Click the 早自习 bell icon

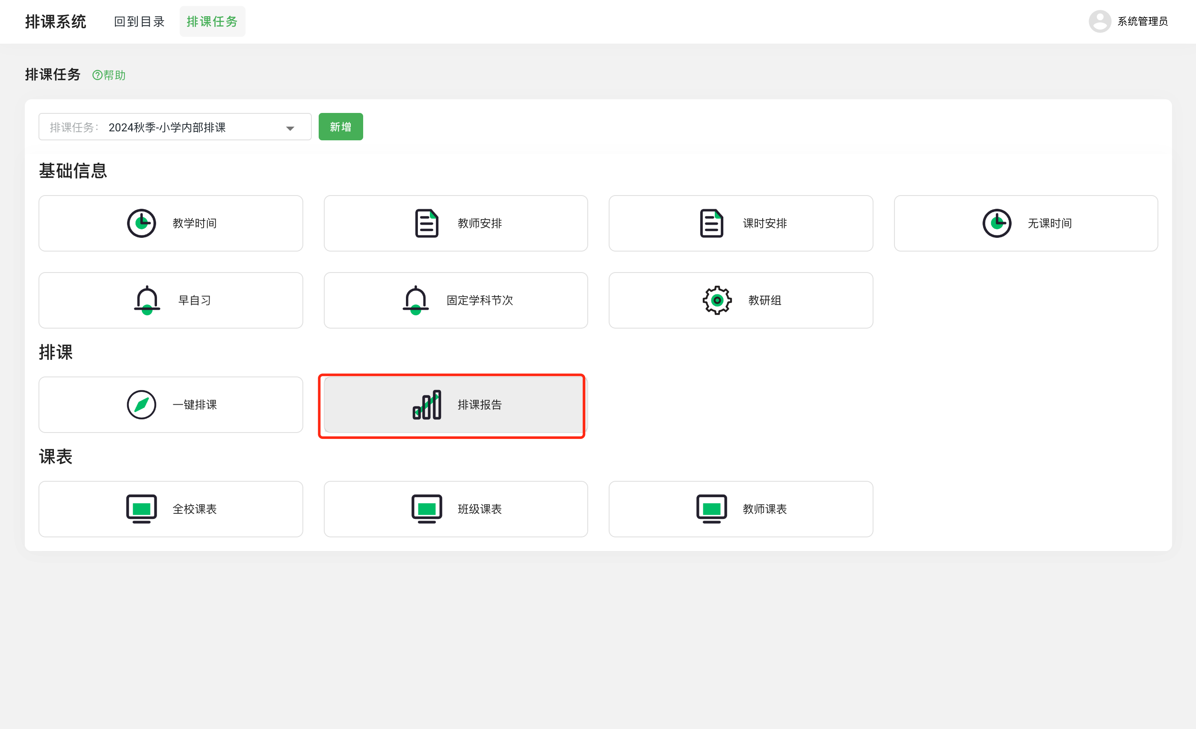[147, 300]
